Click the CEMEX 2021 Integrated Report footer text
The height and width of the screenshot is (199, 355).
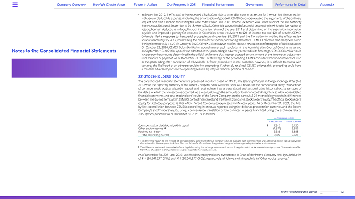(299, 193)
